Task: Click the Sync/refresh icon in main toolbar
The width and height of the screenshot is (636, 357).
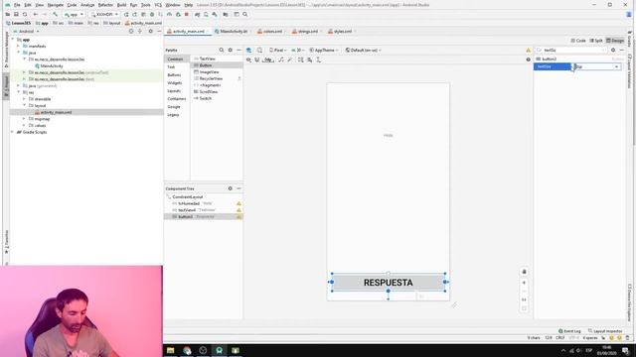Action: click(x=25, y=14)
